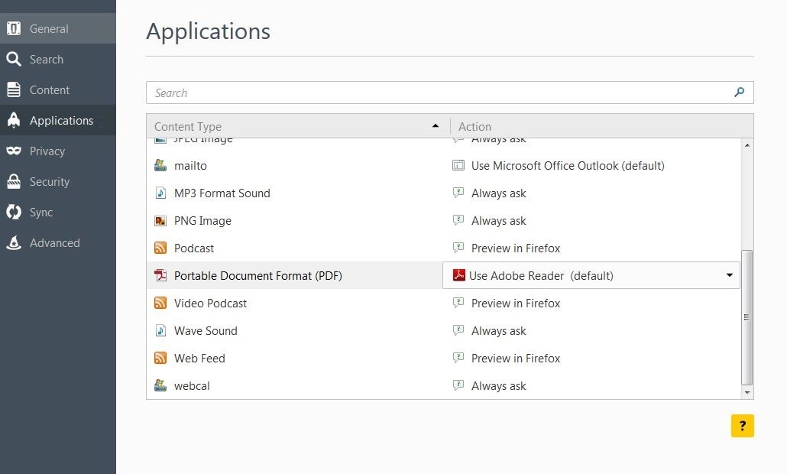Select the webcal row
Image resolution: width=787 pixels, height=474 pixels.
(444, 385)
